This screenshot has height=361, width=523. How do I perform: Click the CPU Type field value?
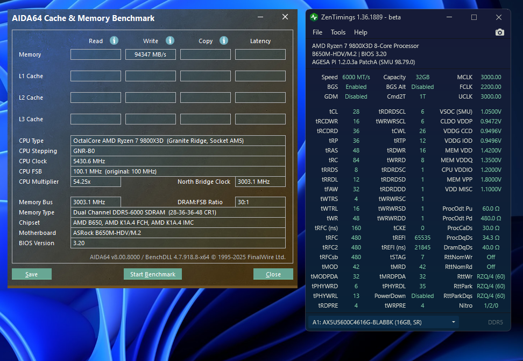[178, 141]
